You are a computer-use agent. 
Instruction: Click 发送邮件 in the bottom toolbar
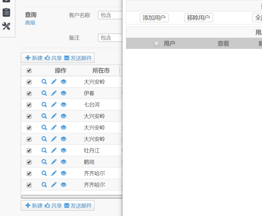[78, 206]
